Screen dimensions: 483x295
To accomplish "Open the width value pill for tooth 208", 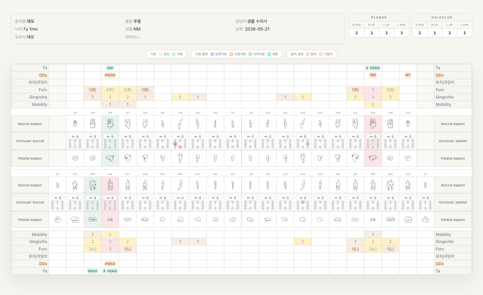I will 373,136.
